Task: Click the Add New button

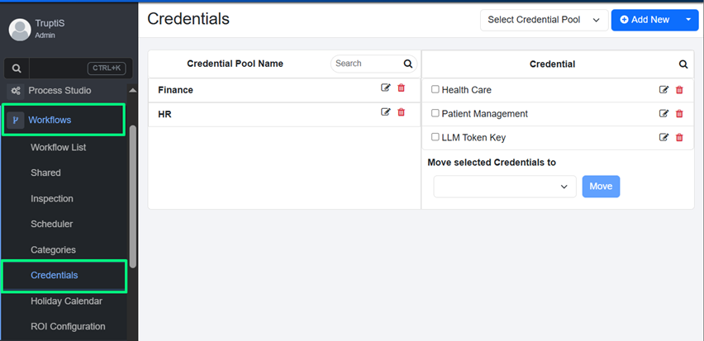Action: coord(645,20)
